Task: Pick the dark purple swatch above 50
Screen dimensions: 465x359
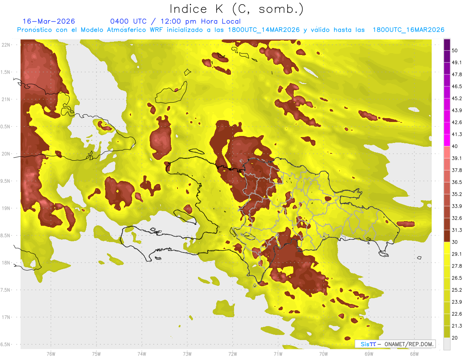Action: coord(447,45)
